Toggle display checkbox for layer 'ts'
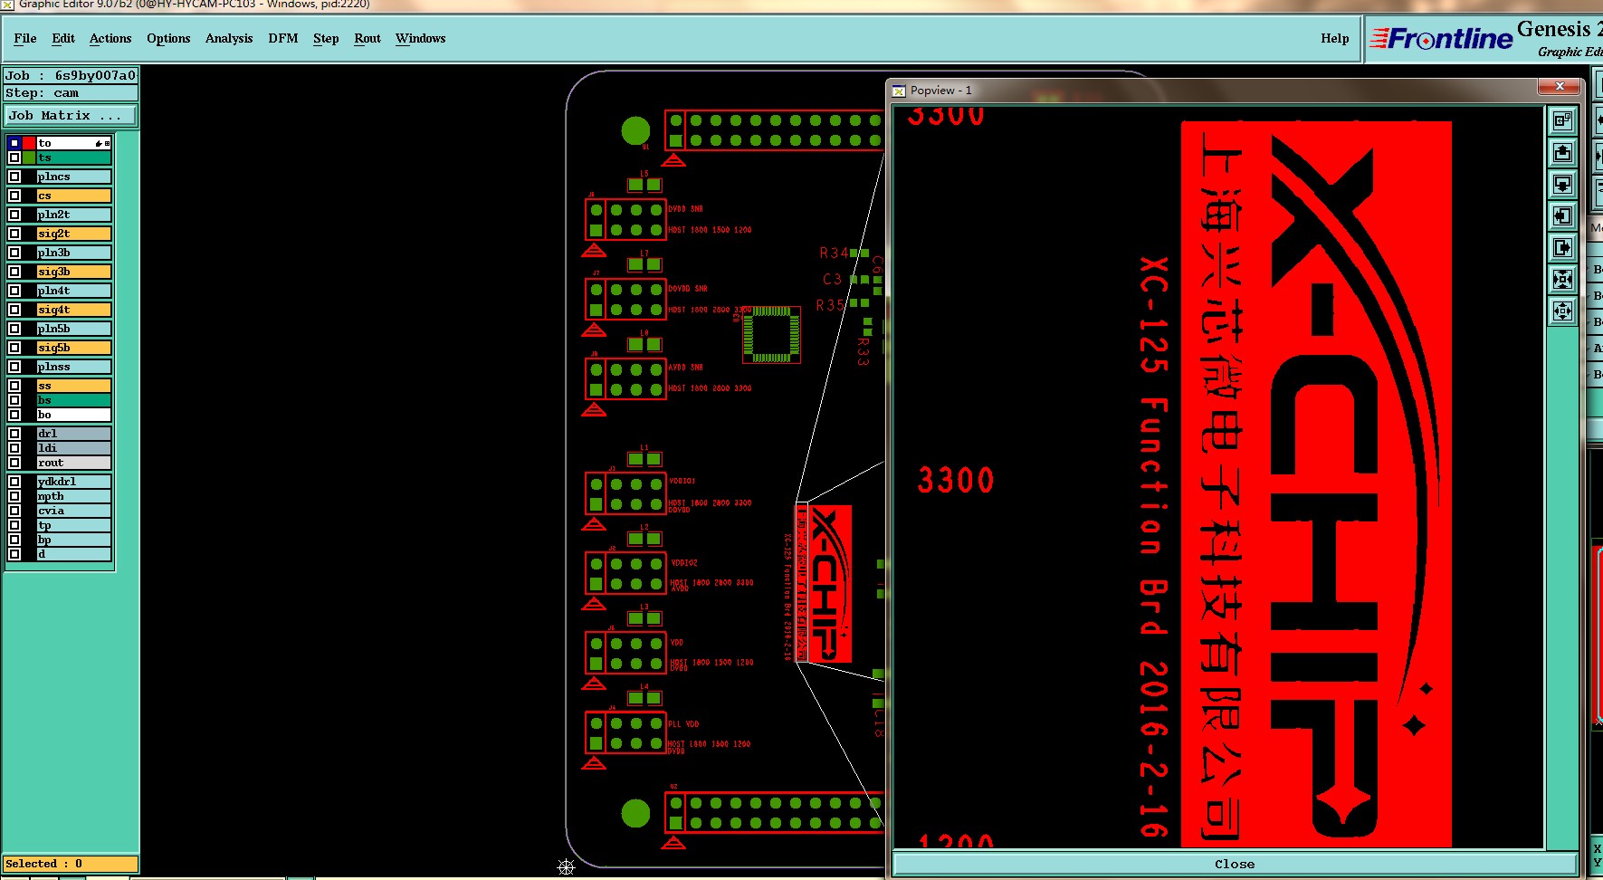The height and width of the screenshot is (880, 1603). (14, 158)
